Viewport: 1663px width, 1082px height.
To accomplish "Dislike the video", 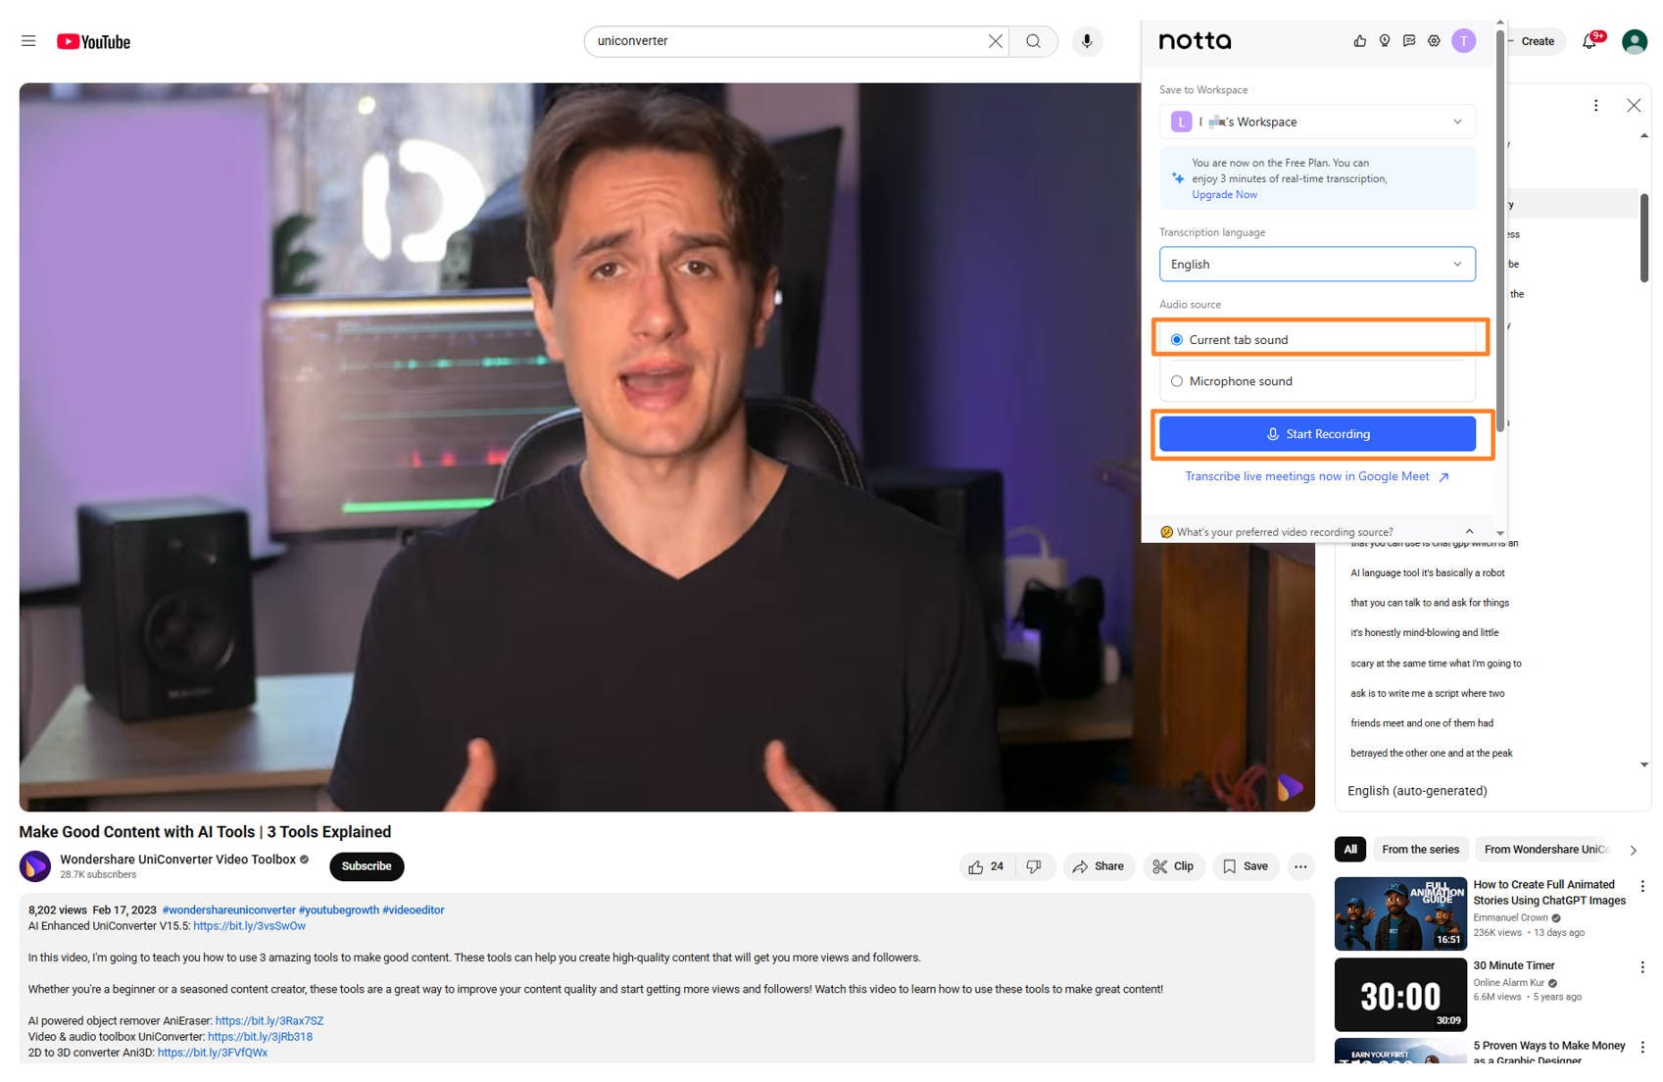I will 1034,866.
